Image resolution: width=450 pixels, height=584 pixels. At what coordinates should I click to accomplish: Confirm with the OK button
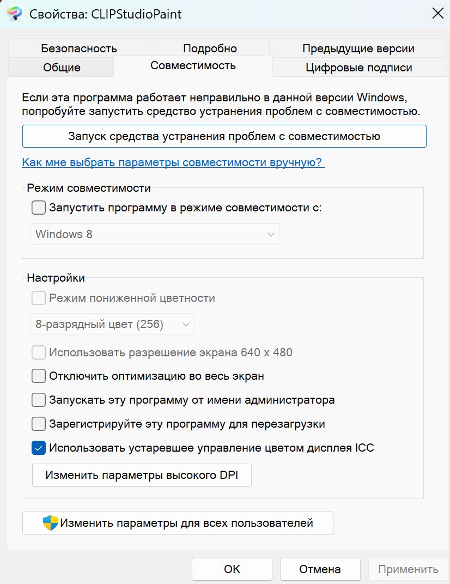coord(232,569)
